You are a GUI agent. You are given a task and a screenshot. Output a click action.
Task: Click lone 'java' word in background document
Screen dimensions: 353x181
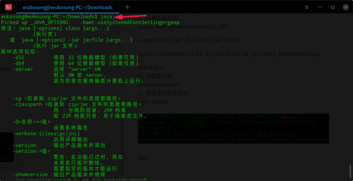(x=143, y=158)
